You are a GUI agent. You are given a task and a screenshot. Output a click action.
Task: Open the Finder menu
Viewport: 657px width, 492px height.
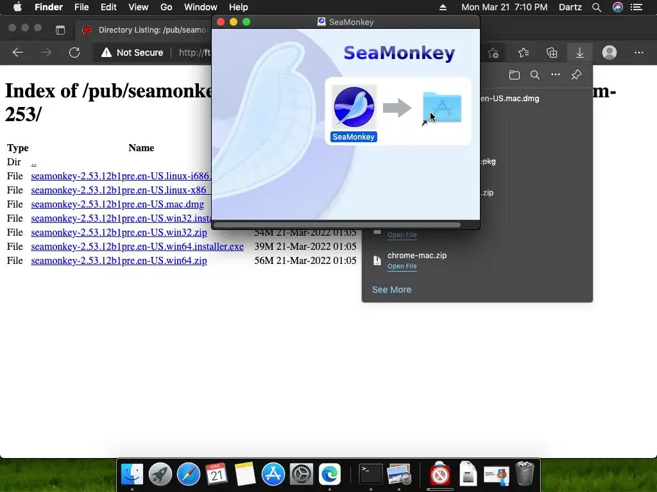[49, 7]
